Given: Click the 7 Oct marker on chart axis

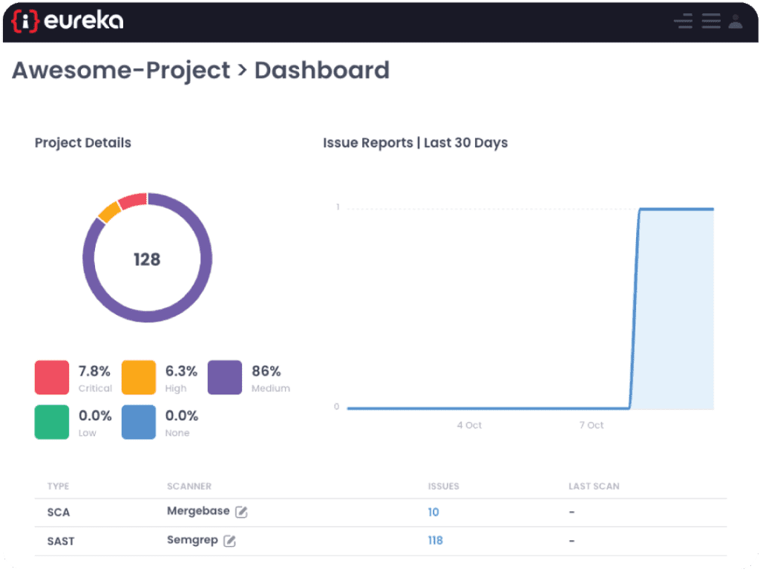Looking at the screenshot, I should (x=591, y=425).
